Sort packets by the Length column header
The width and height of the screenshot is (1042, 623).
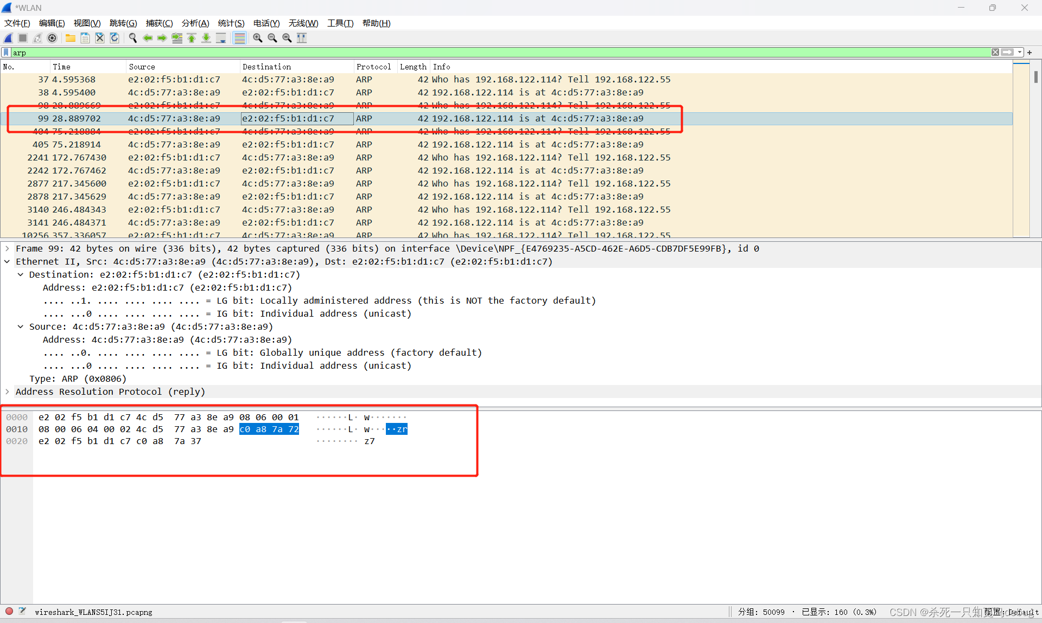pyautogui.click(x=414, y=67)
